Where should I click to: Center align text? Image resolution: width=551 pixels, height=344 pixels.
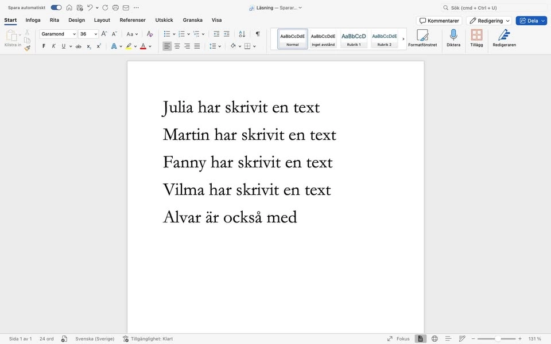177,46
